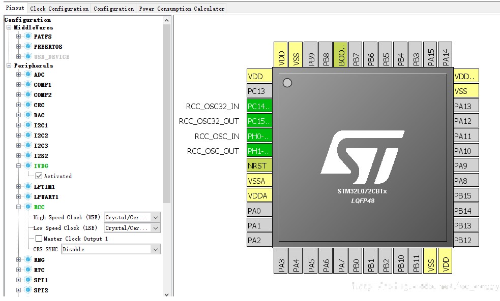The width and height of the screenshot is (500, 301).
Task: Enable the Master Clock Output 1 checkbox
Action: tap(39, 239)
